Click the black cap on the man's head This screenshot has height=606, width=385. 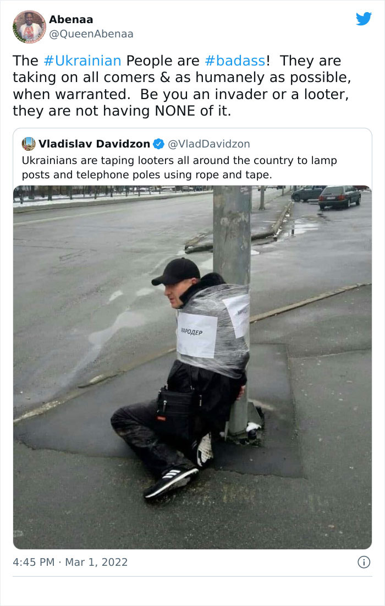click(177, 271)
